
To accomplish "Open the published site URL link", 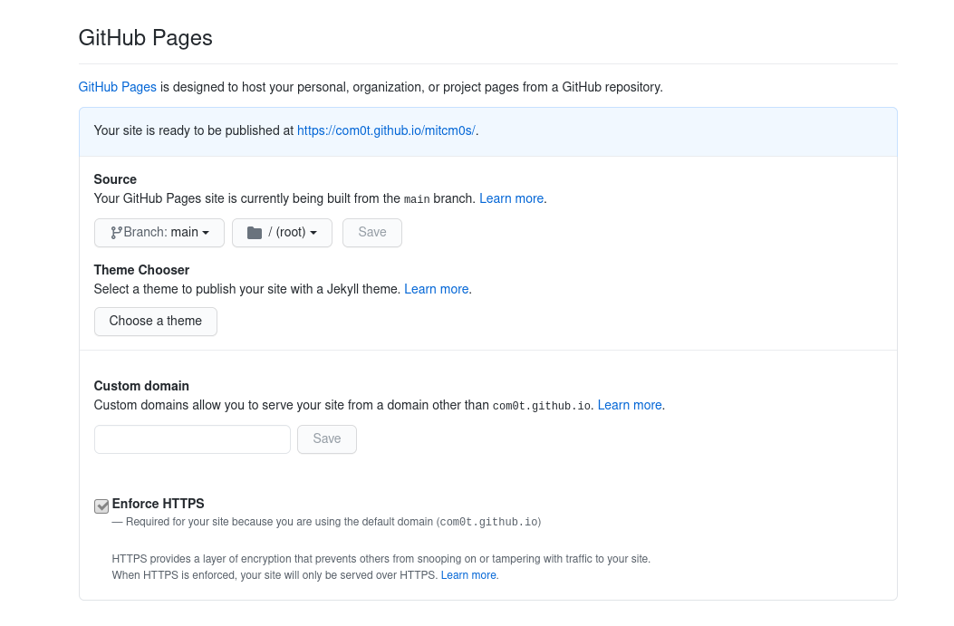I will click(386, 130).
